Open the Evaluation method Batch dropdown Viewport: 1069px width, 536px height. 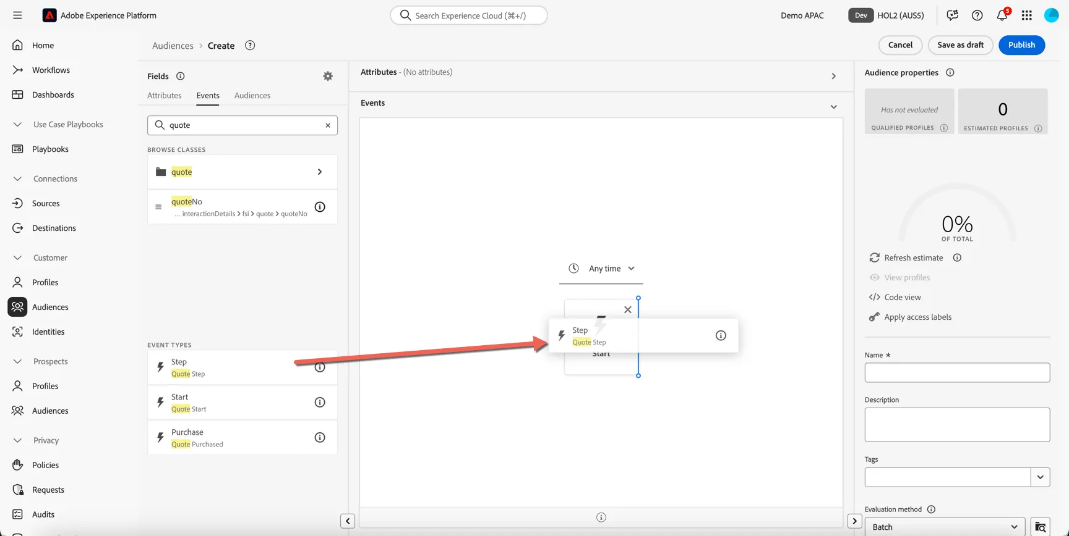click(x=945, y=527)
